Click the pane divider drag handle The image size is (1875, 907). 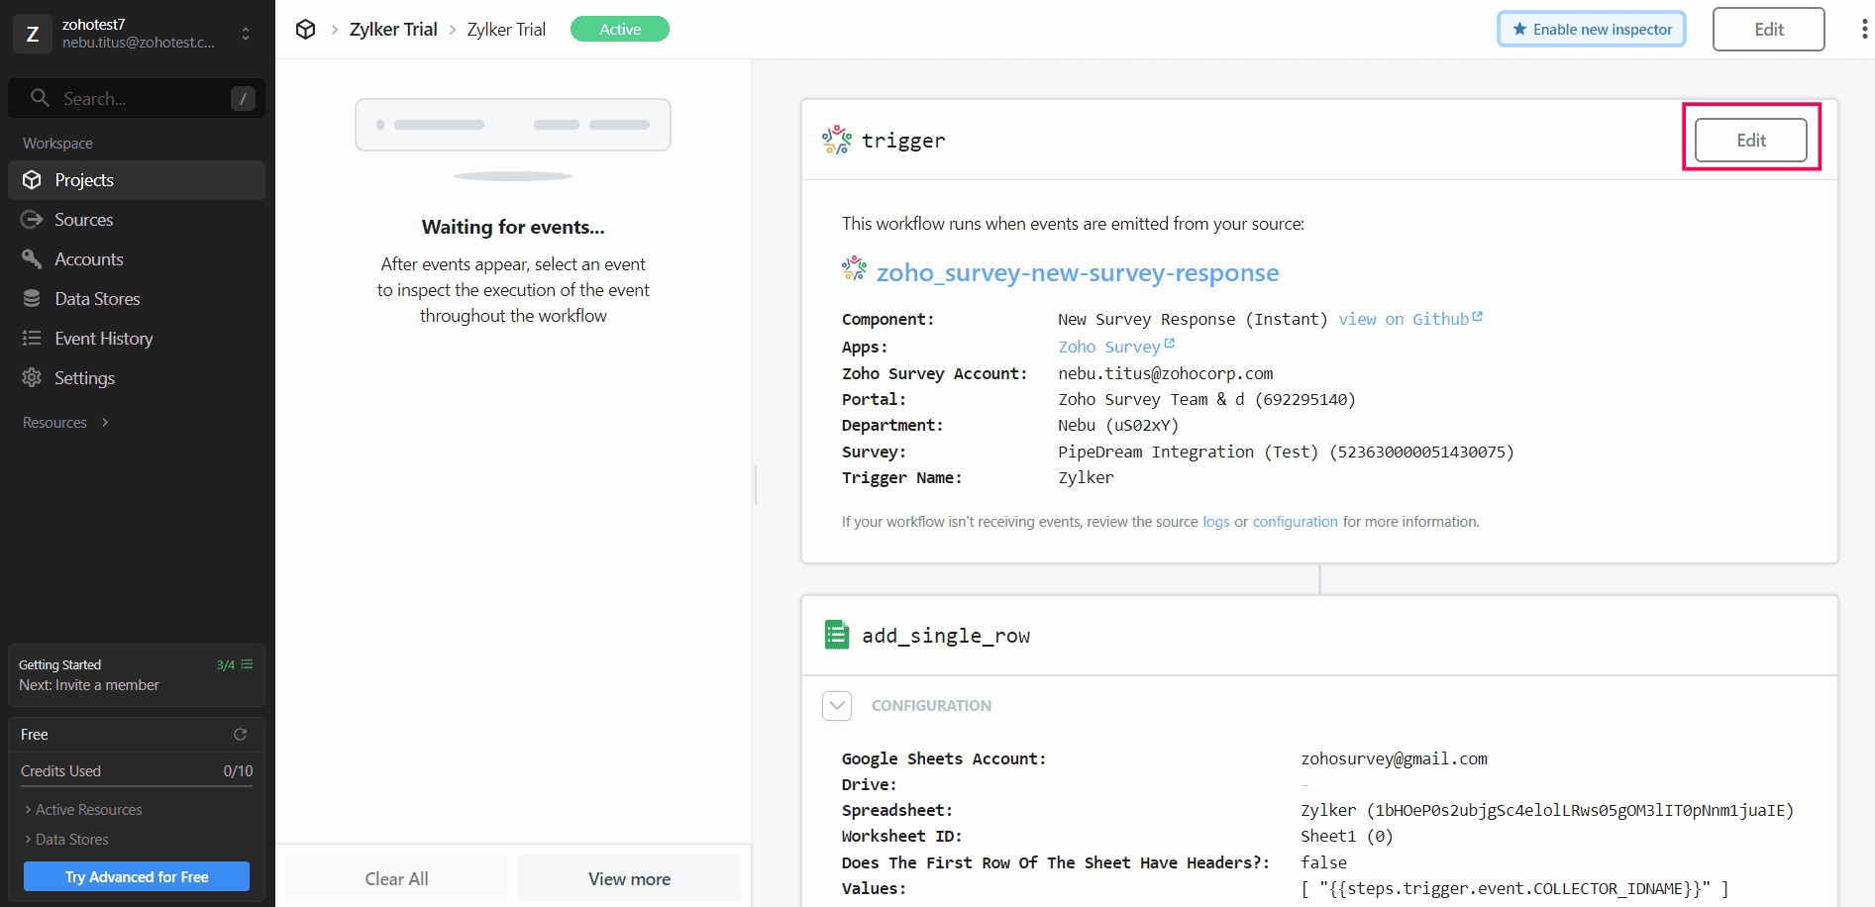tap(756, 485)
